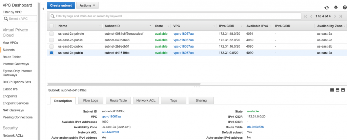This screenshot has width=347, height=140.
Task: Switch to the Network ACL tab
Action: pyautogui.click(x=146, y=100)
